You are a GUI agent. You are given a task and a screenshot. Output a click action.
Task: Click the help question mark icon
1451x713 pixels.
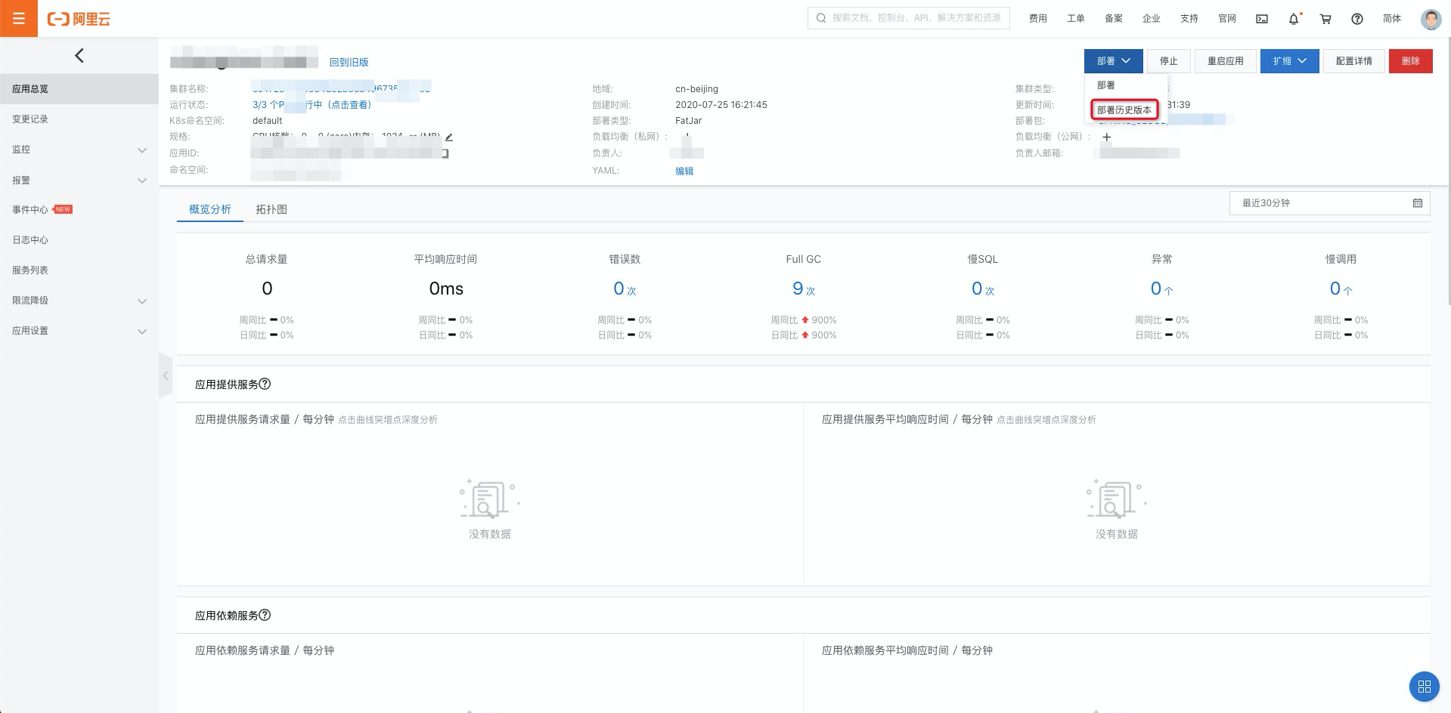(x=1357, y=19)
